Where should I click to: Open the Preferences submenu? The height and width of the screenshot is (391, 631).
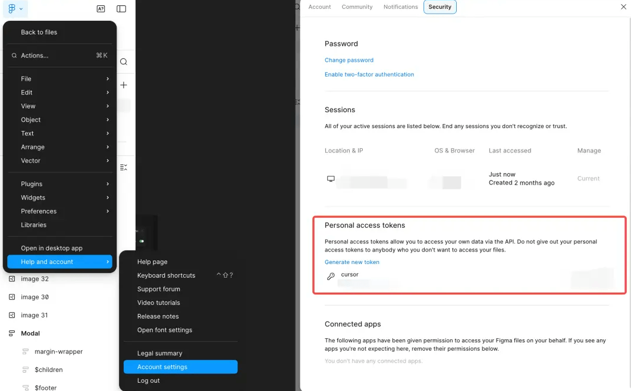point(59,211)
